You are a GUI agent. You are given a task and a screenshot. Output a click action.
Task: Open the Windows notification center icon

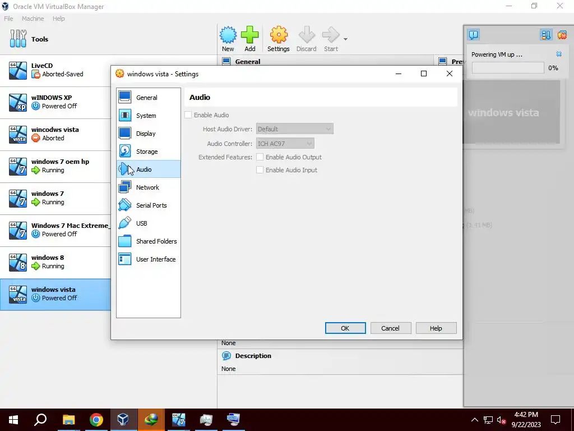(556, 420)
